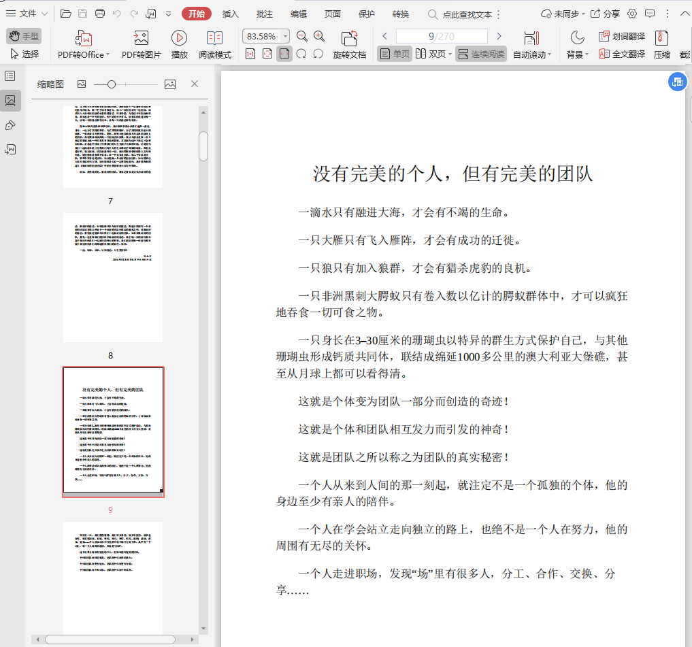Click the 播放 play button
Screen dimensions: 692x647
point(179,45)
